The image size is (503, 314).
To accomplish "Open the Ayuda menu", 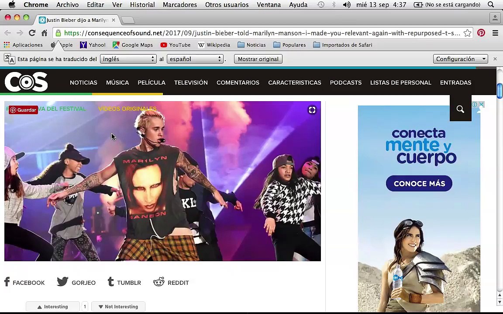I will click(x=298, y=4).
